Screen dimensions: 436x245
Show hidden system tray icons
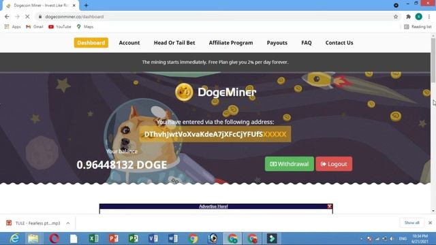[361, 239]
